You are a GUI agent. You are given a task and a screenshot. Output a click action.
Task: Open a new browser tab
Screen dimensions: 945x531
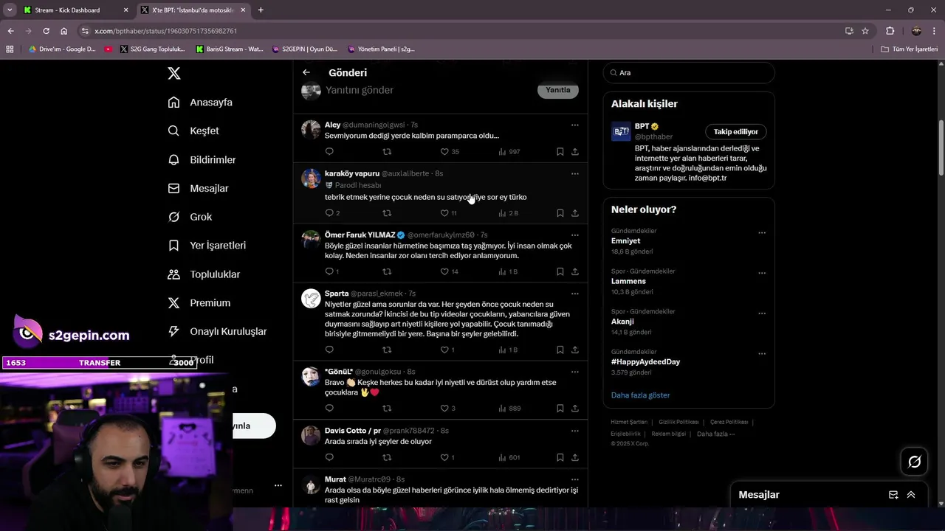point(261,10)
